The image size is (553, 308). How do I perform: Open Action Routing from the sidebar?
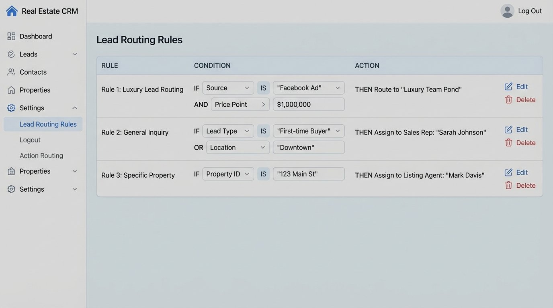41,155
